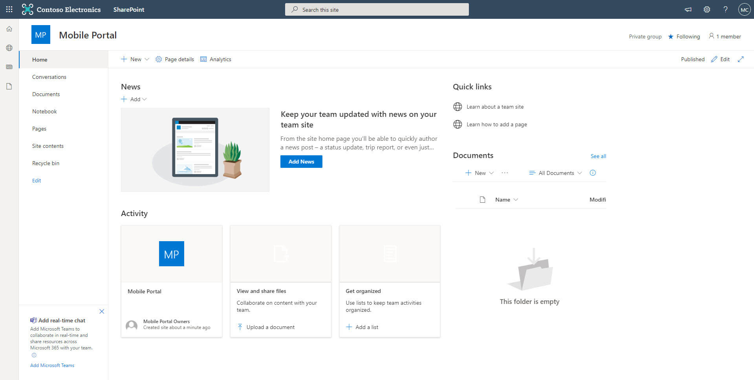Toggle the Following star

click(x=684, y=36)
